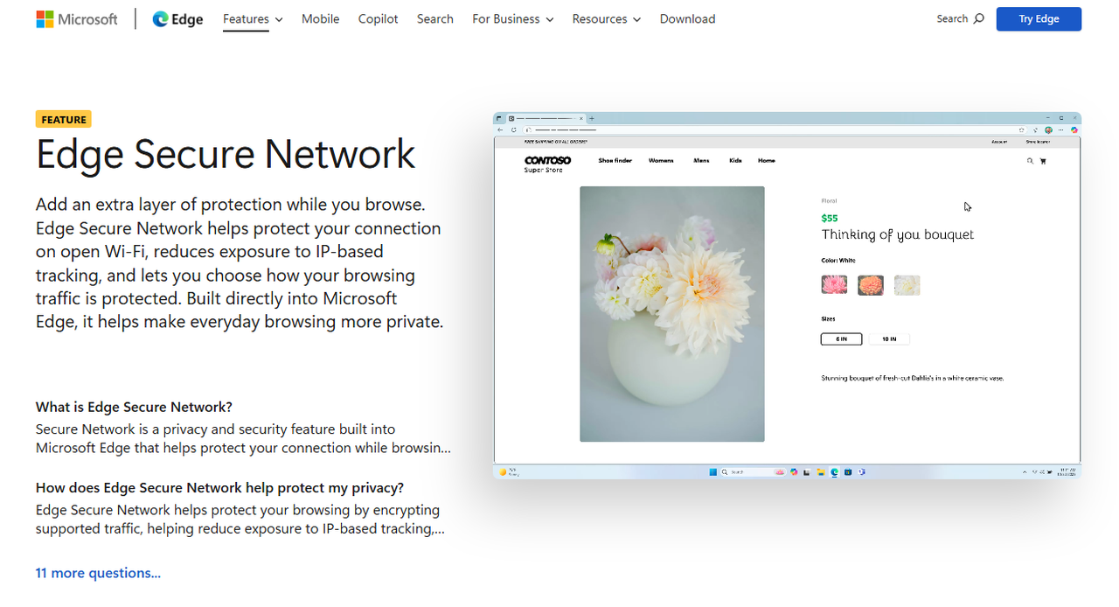Select the 6 IN size option

point(841,339)
